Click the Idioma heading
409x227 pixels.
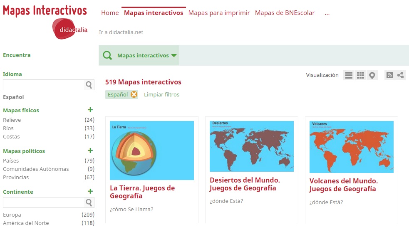(12, 74)
